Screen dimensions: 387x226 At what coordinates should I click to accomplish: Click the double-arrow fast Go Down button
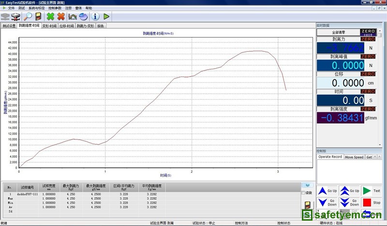click(x=349, y=203)
